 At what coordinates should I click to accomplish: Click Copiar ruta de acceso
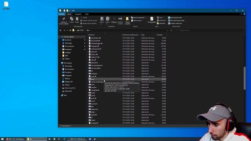pos(89,20)
